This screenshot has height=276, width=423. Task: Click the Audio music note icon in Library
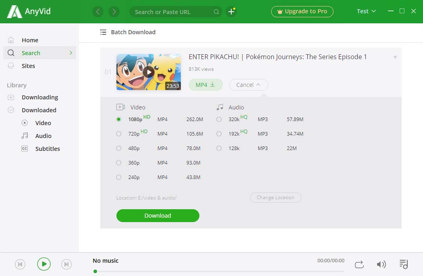[25, 136]
